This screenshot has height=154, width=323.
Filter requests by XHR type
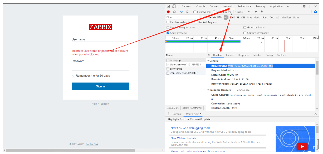click(232, 17)
